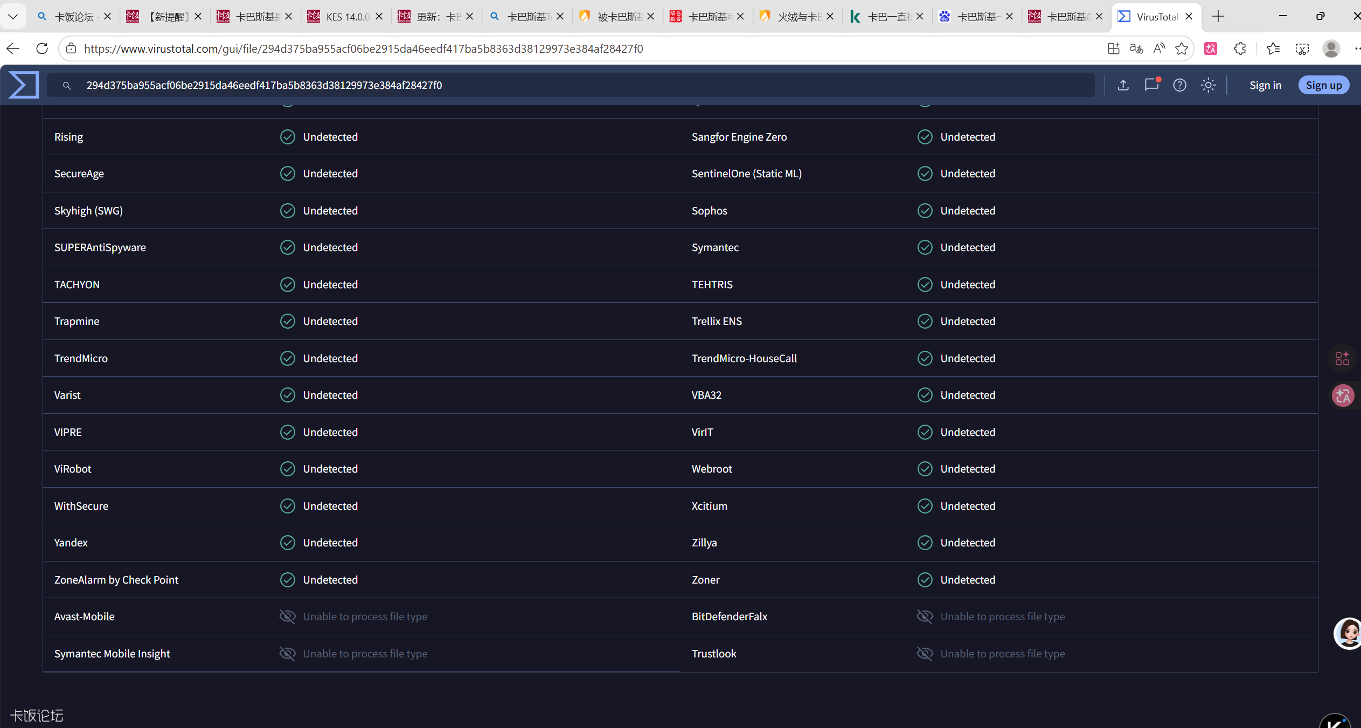
Task: Click the VirusTotal sigma logo
Action: (x=24, y=85)
